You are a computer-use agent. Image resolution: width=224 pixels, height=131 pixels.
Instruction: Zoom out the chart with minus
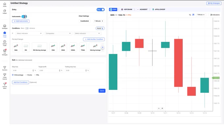tap(159, 108)
